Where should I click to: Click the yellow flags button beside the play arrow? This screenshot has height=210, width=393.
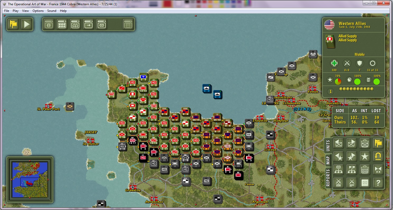(x=13, y=25)
